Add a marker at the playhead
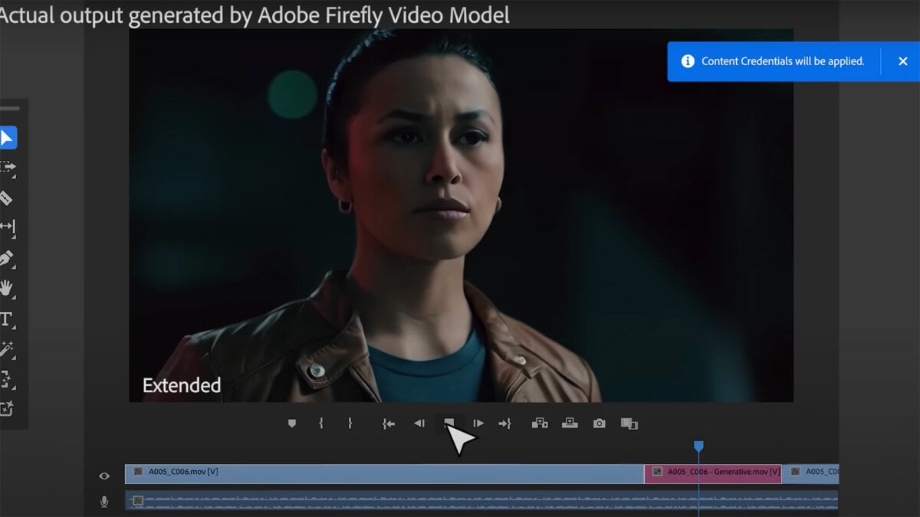The height and width of the screenshot is (517, 920). (292, 422)
